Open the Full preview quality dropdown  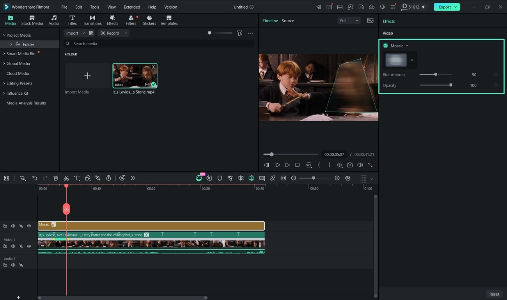point(349,21)
